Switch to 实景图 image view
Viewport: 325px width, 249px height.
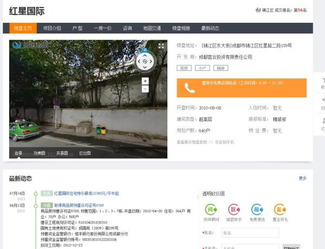click(x=62, y=153)
